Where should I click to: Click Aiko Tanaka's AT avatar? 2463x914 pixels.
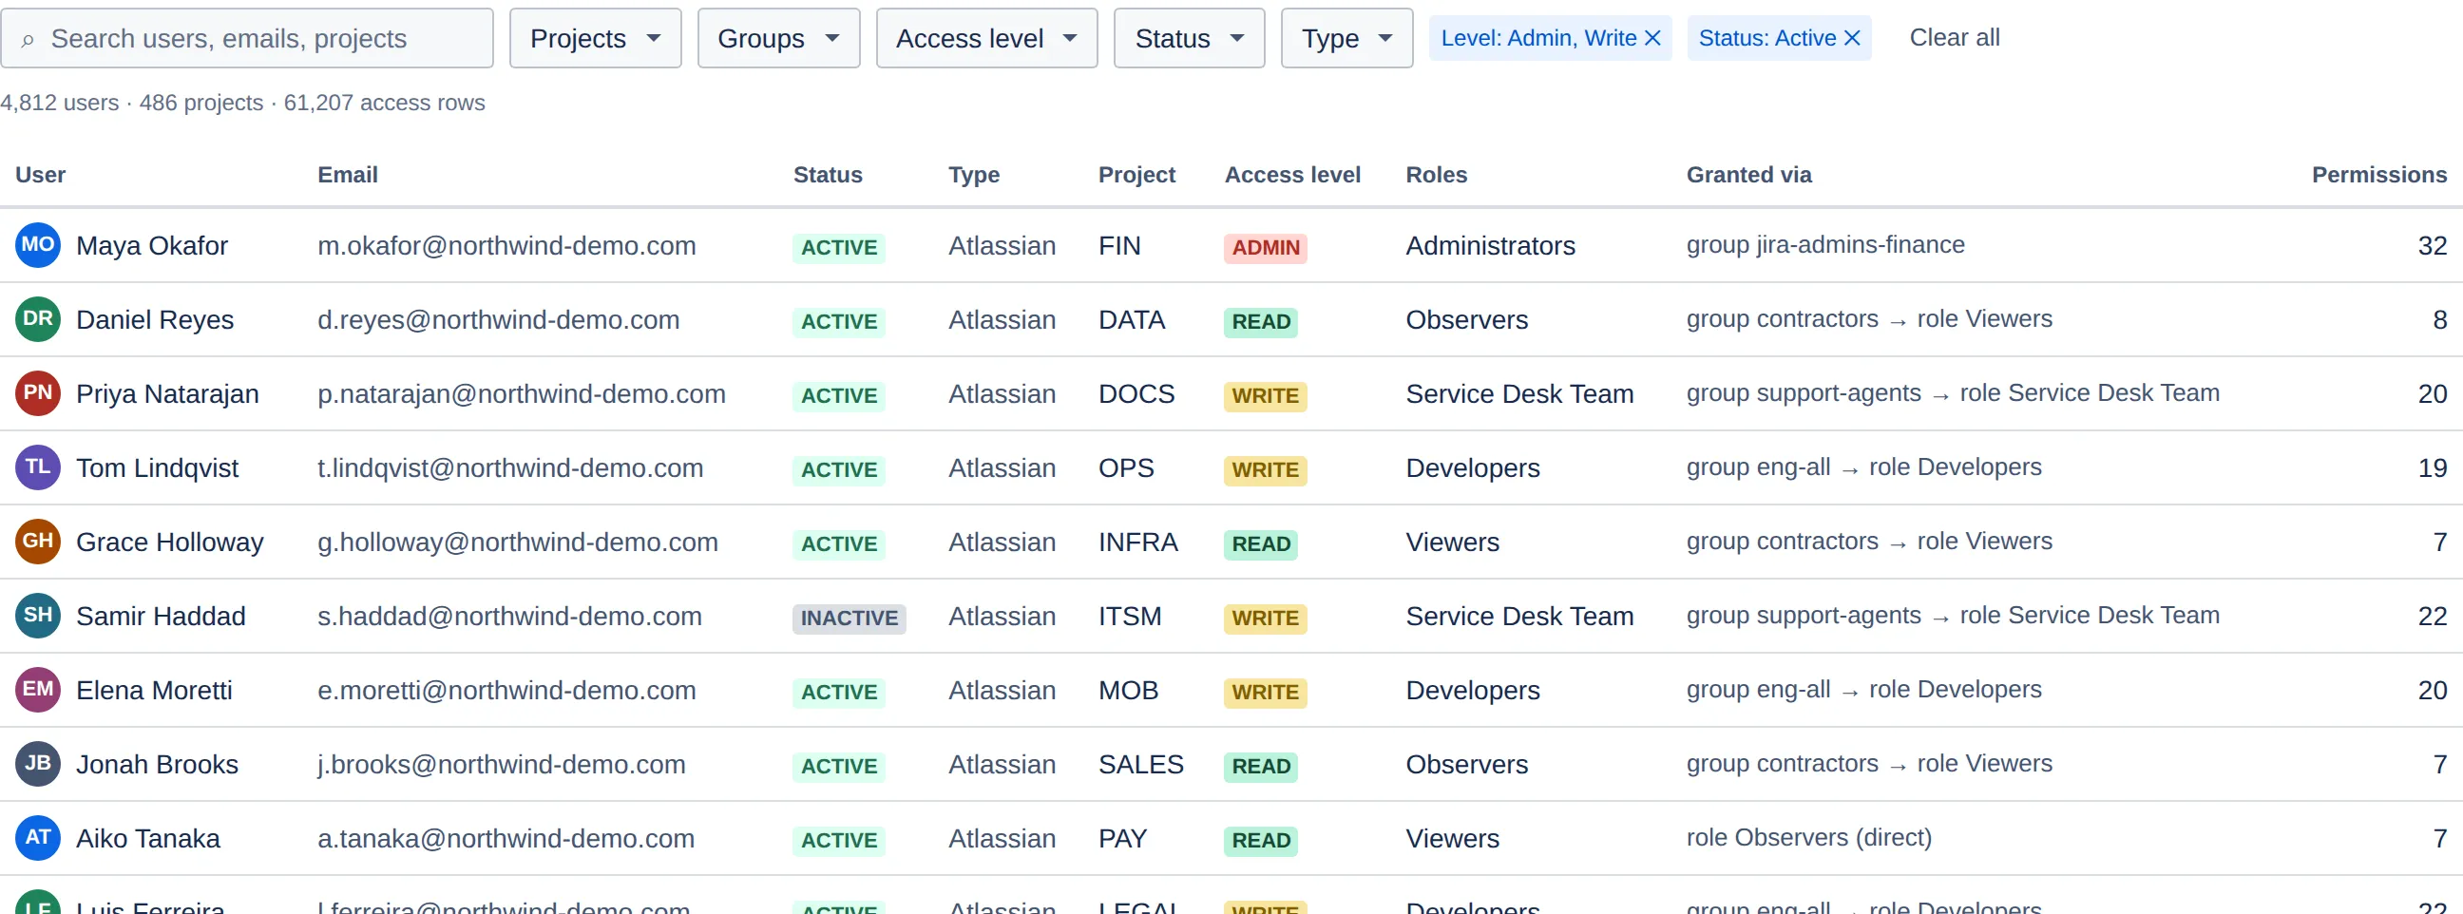tap(38, 837)
